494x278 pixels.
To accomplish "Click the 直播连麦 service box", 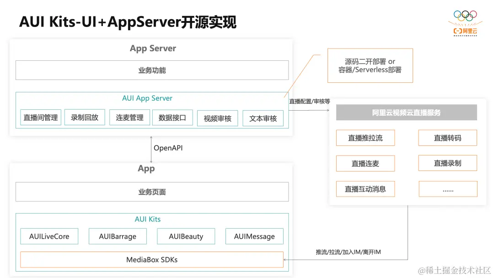I will pos(365,163).
